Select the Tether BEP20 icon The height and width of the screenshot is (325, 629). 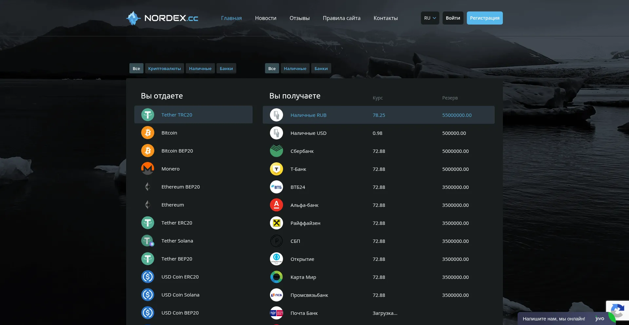[148, 259]
